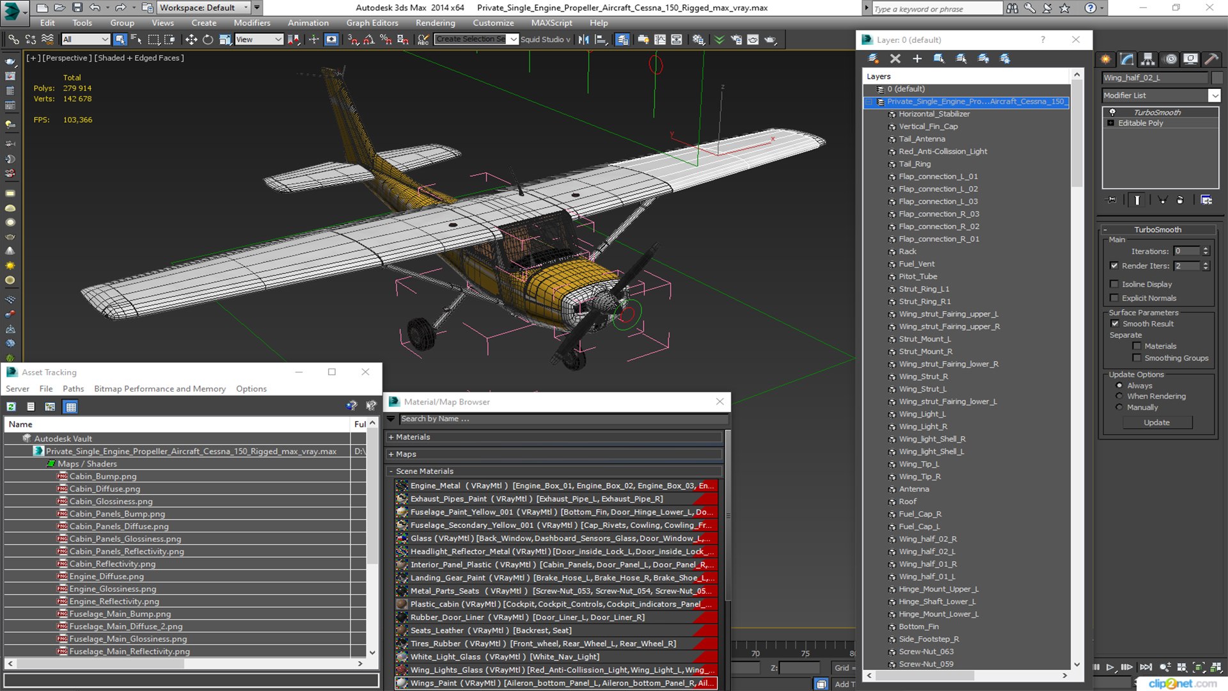Screen dimensions: 1228x691
Task: Open the Motion command panel tab
Action: tap(1170, 59)
